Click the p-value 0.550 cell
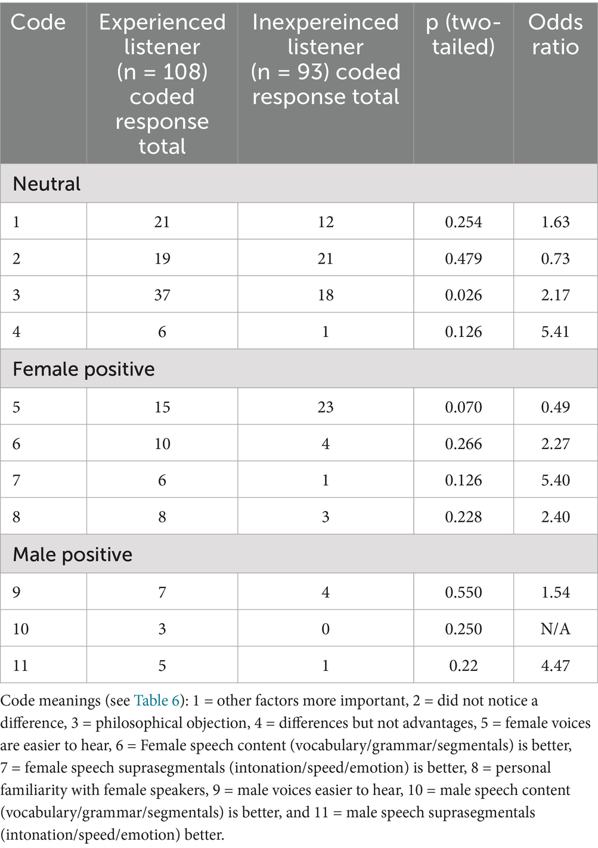 pos(463,592)
